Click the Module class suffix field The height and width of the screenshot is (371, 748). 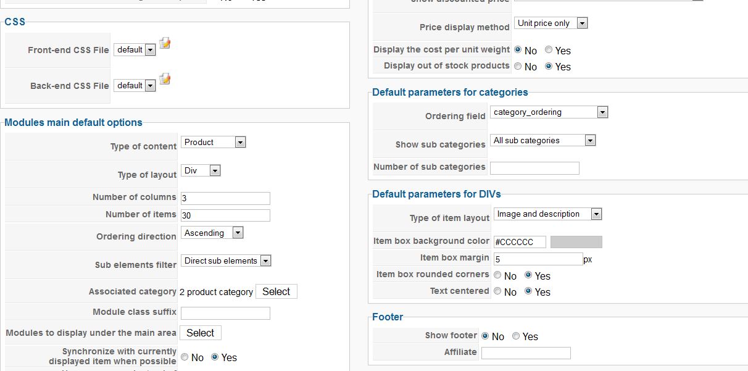point(225,313)
